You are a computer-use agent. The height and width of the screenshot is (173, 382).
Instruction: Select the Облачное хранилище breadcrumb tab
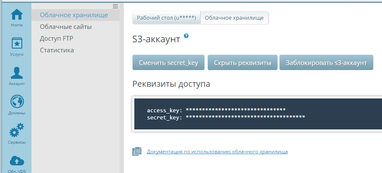(234, 18)
